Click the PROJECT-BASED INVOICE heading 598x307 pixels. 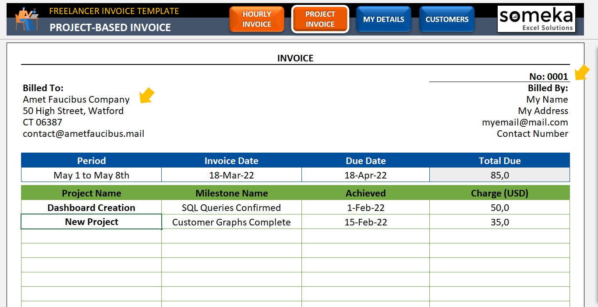coord(110,27)
